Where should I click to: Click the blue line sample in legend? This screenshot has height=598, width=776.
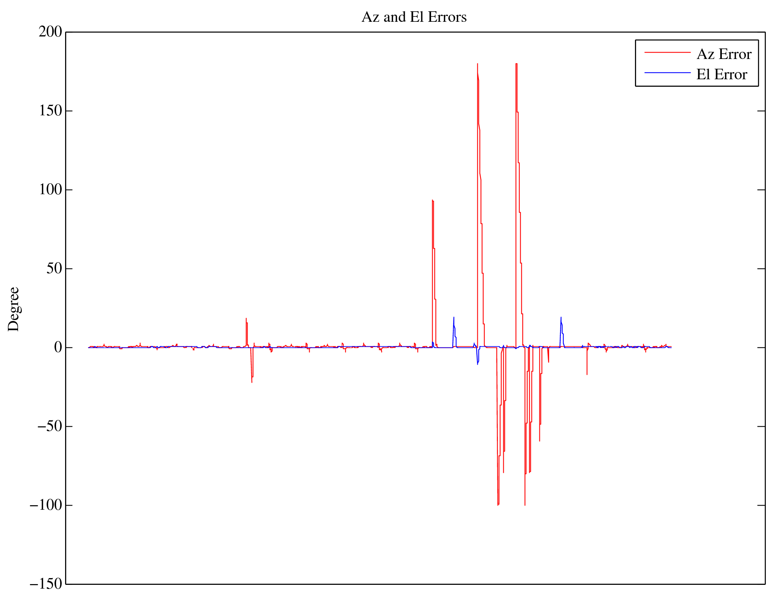tap(667, 72)
